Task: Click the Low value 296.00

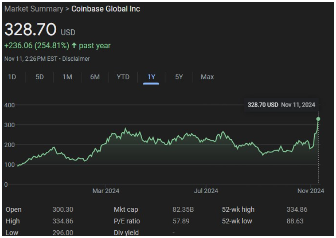Action: click(x=63, y=232)
